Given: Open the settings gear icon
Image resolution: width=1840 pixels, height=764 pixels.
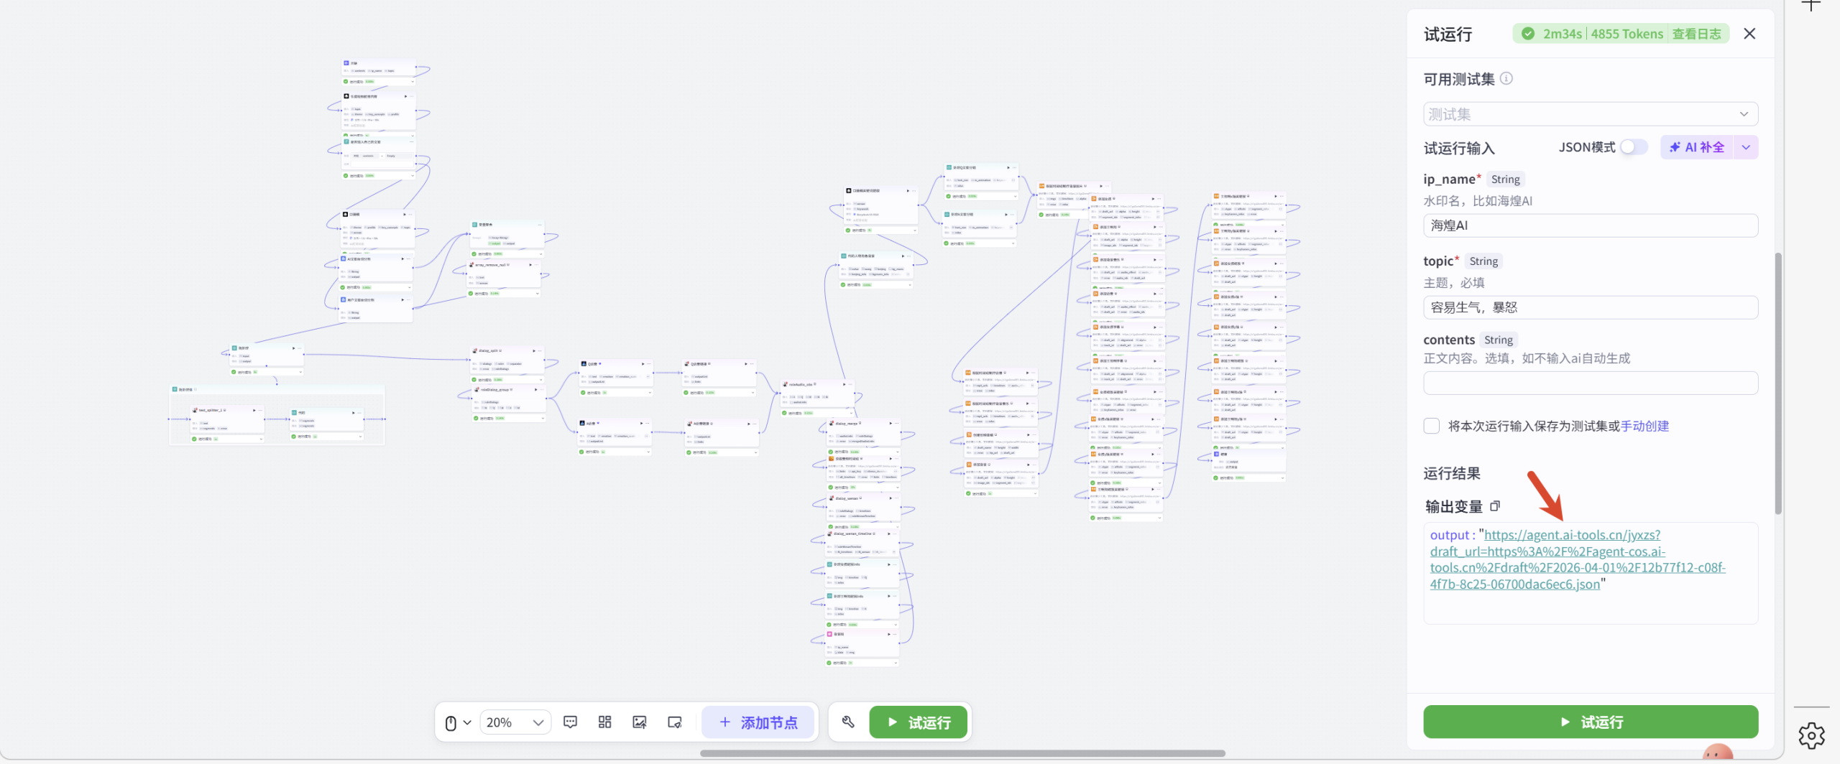Looking at the screenshot, I should click(1811, 735).
